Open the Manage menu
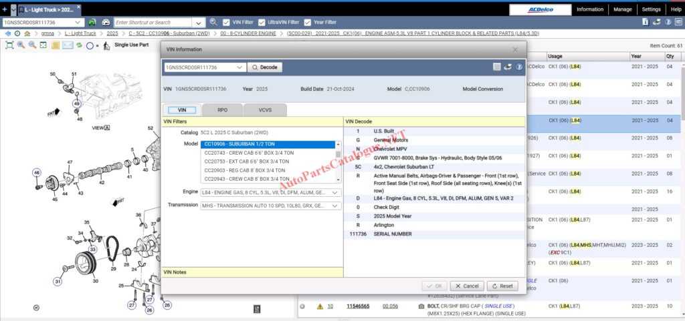685x321 pixels. [x=623, y=9]
